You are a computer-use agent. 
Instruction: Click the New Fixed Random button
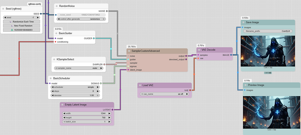(21, 26)
